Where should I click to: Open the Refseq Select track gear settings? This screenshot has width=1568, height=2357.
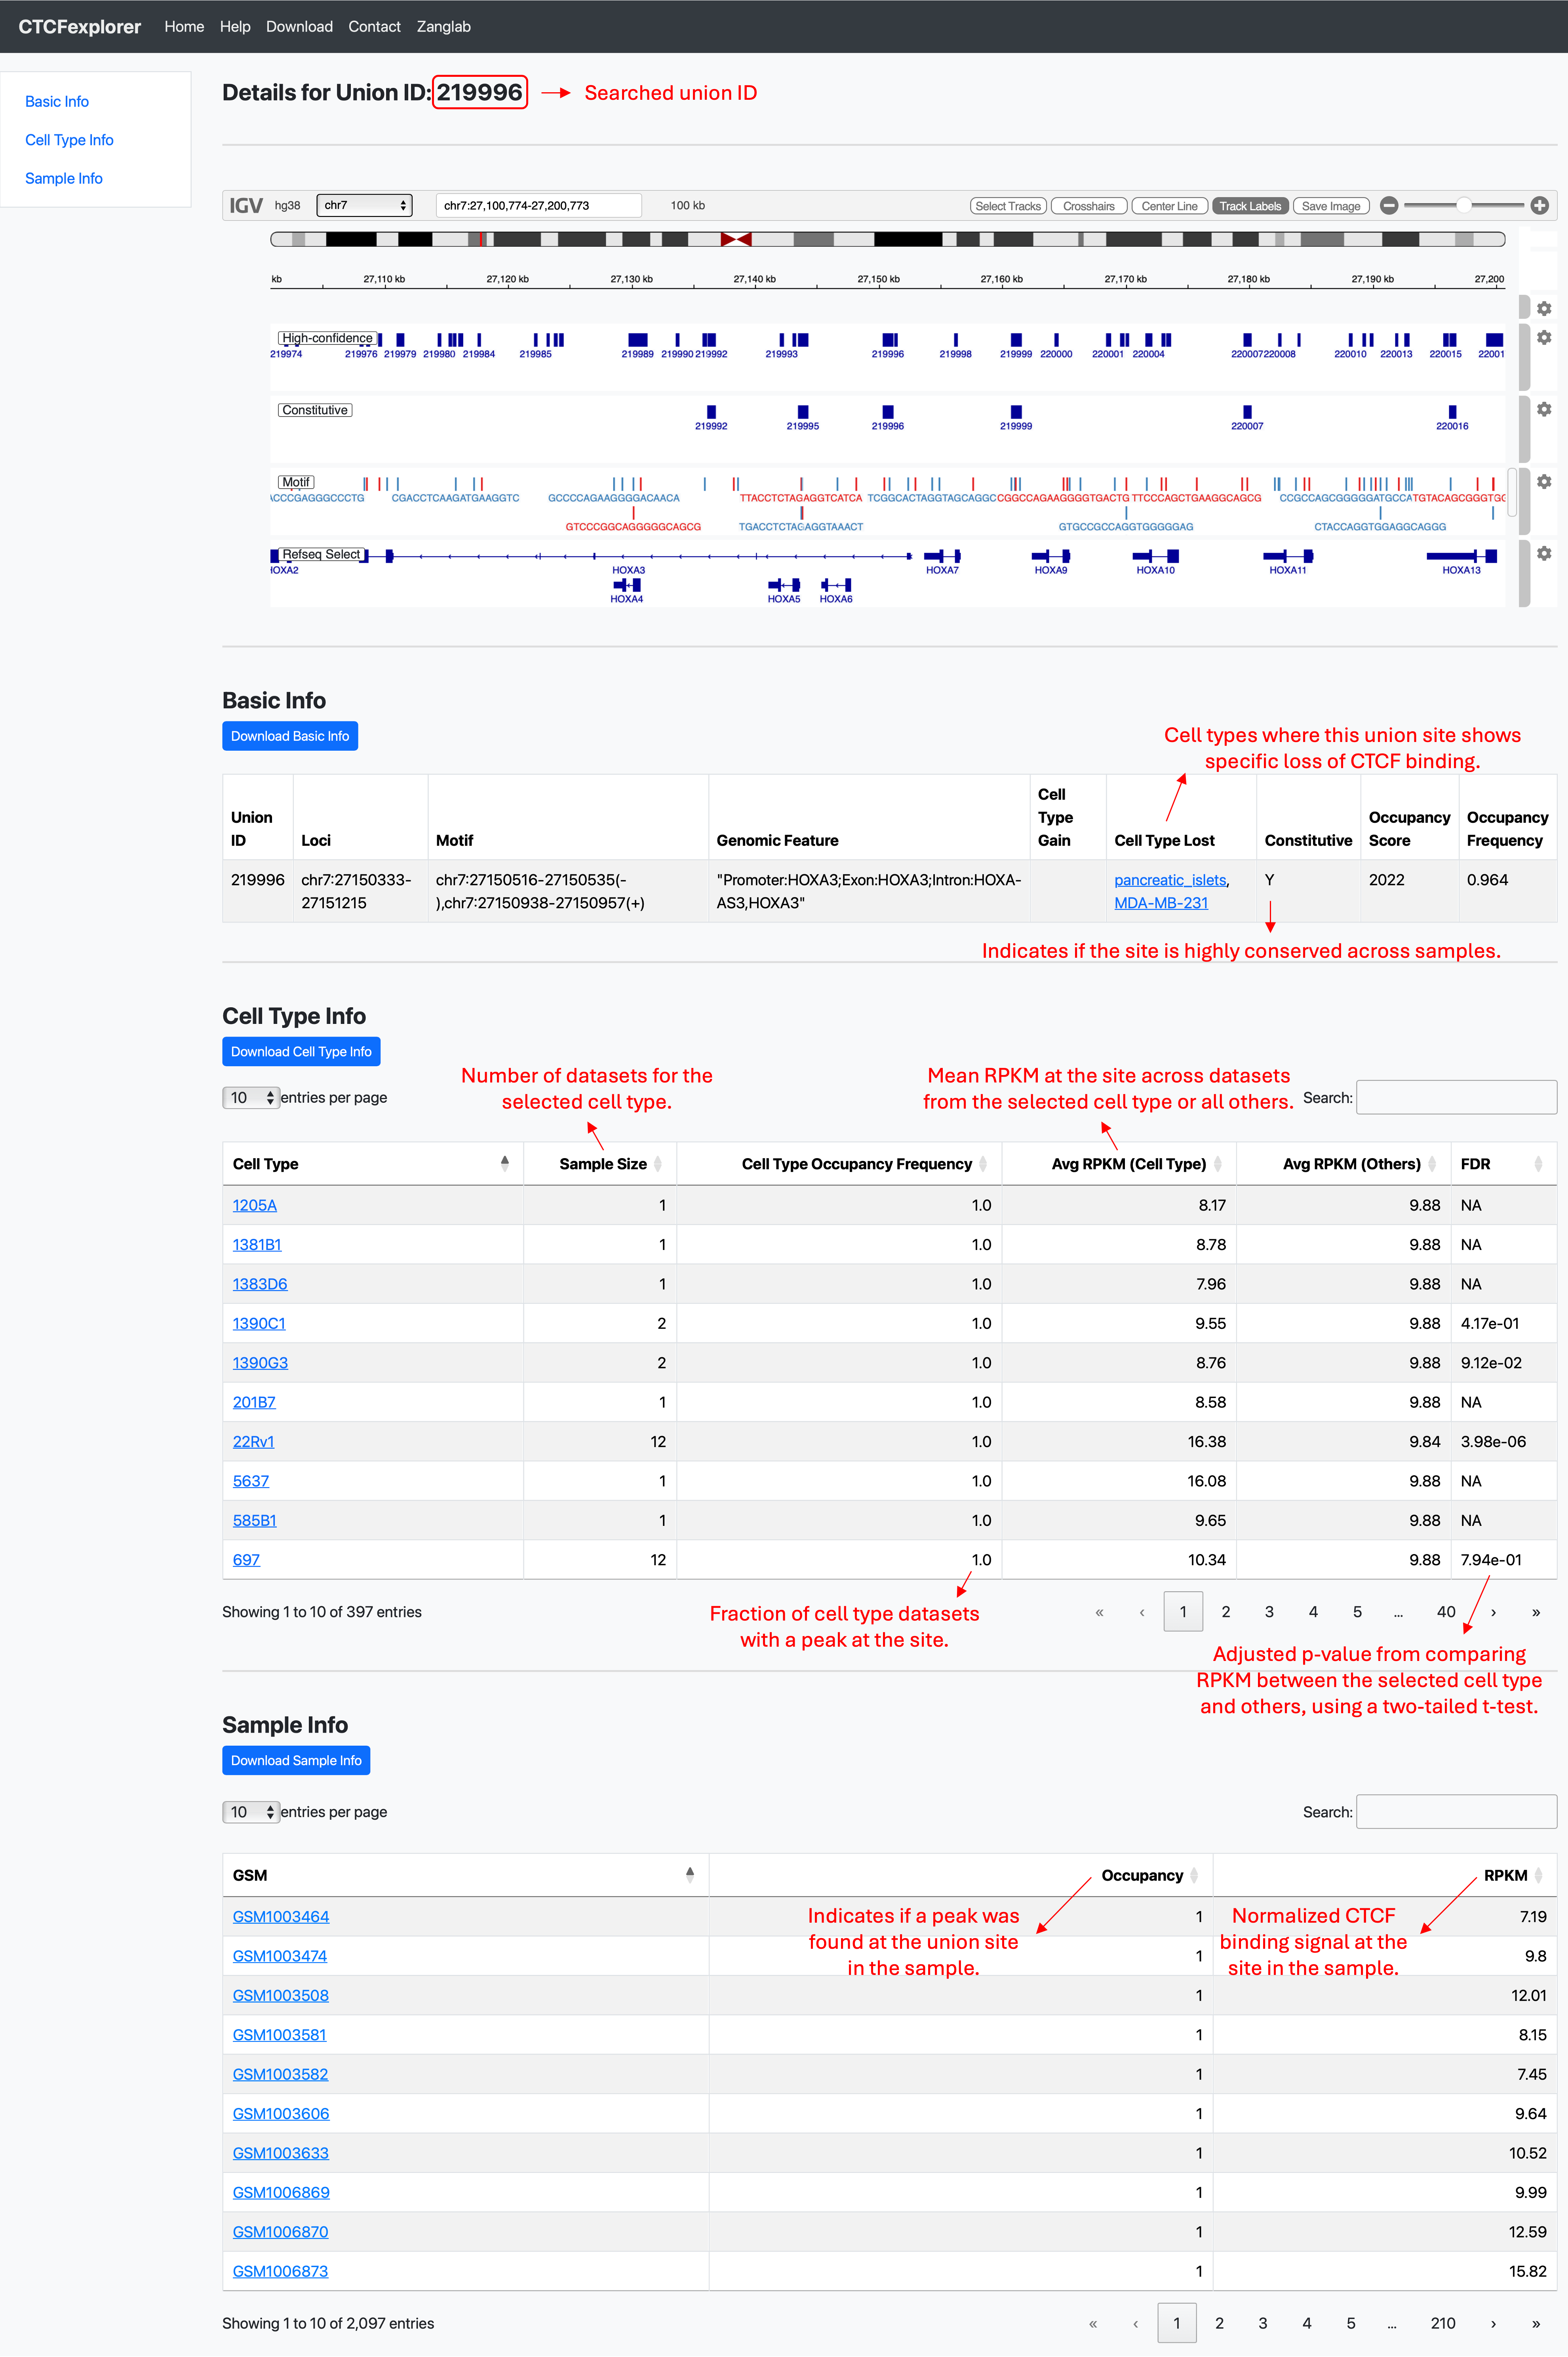(1544, 554)
